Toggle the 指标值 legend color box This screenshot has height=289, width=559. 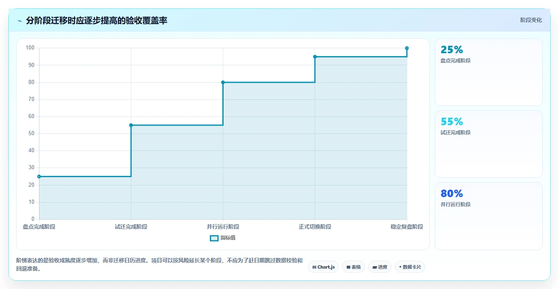coord(214,238)
